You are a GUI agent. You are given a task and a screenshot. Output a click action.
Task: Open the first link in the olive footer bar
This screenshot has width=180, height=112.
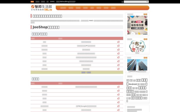[x=83, y=72]
